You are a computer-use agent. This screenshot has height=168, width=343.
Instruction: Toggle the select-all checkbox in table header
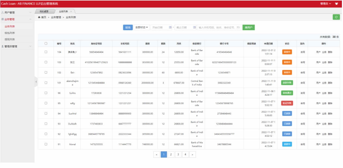coord(46,43)
